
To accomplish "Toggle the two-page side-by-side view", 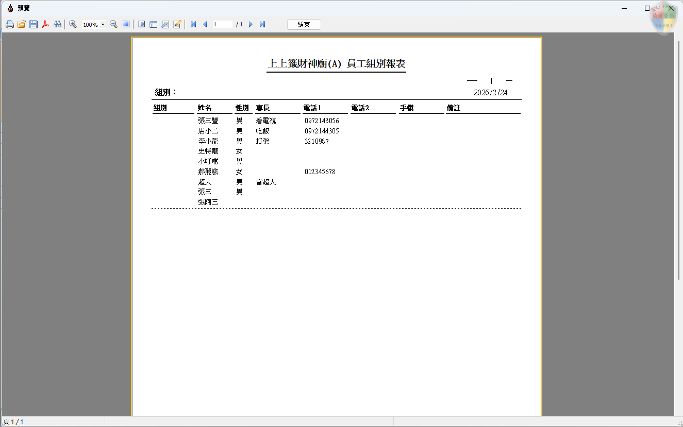I will (x=153, y=24).
